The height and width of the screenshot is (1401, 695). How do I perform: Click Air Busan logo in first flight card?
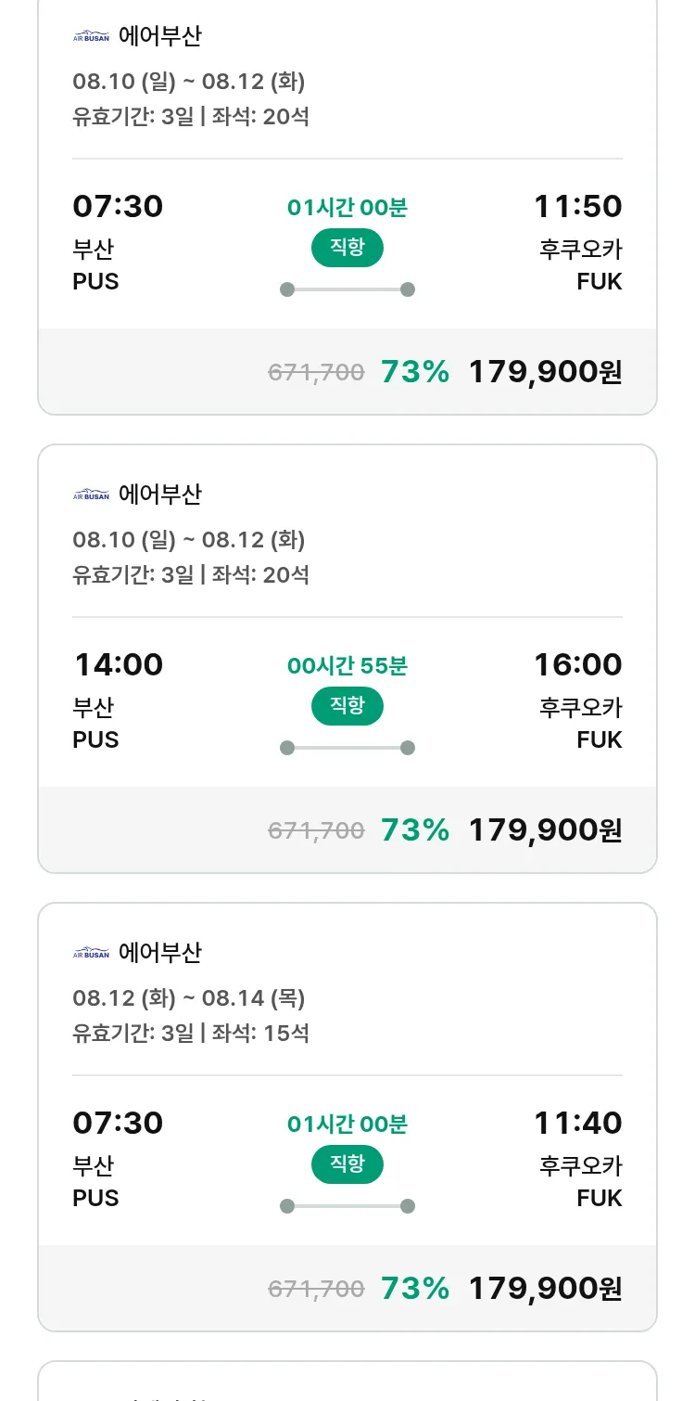[91, 37]
